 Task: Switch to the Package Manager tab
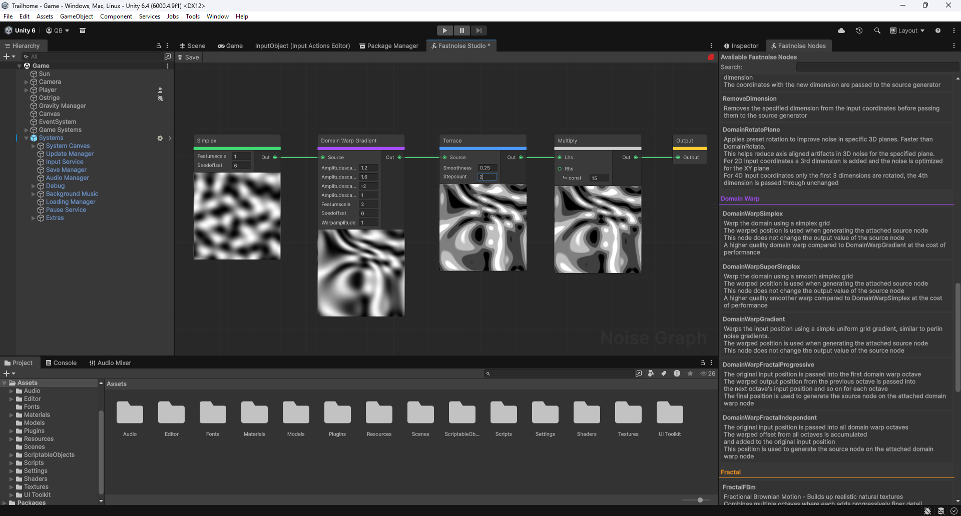(x=389, y=45)
